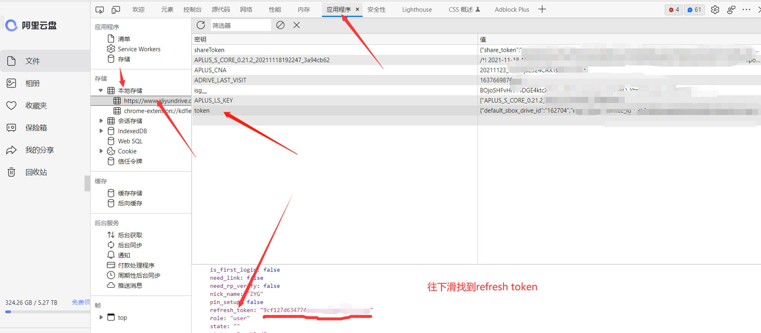
Task: Open the 源代码 tab
Action: click(x=221, y=9)
